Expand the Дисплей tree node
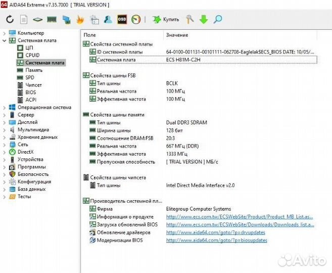The height and width of the screenshot is (273, 332). coord(4,122)
